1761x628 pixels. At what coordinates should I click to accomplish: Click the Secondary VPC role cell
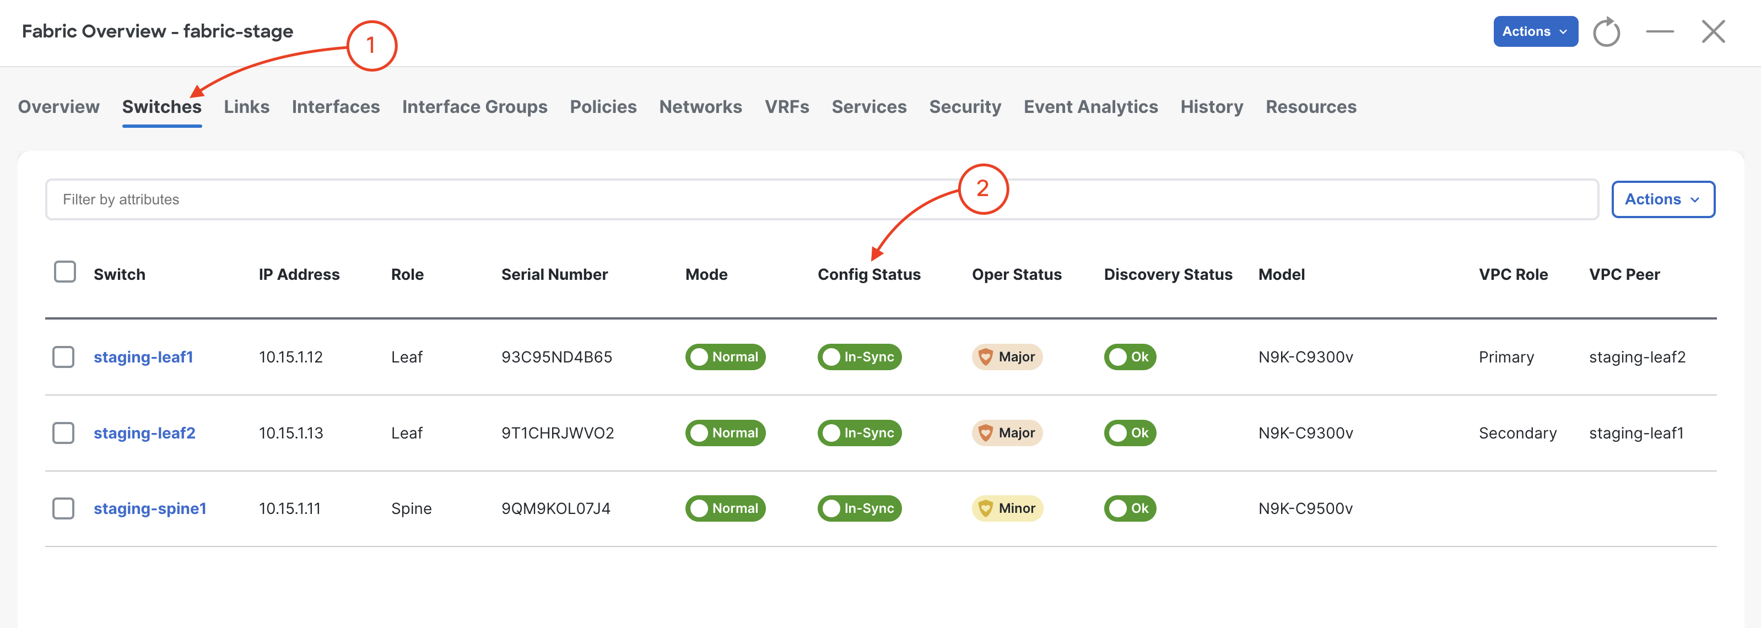(x=1517, y=432)
